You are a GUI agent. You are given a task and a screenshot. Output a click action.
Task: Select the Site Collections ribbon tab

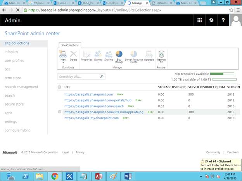click(x=70, y=45)
